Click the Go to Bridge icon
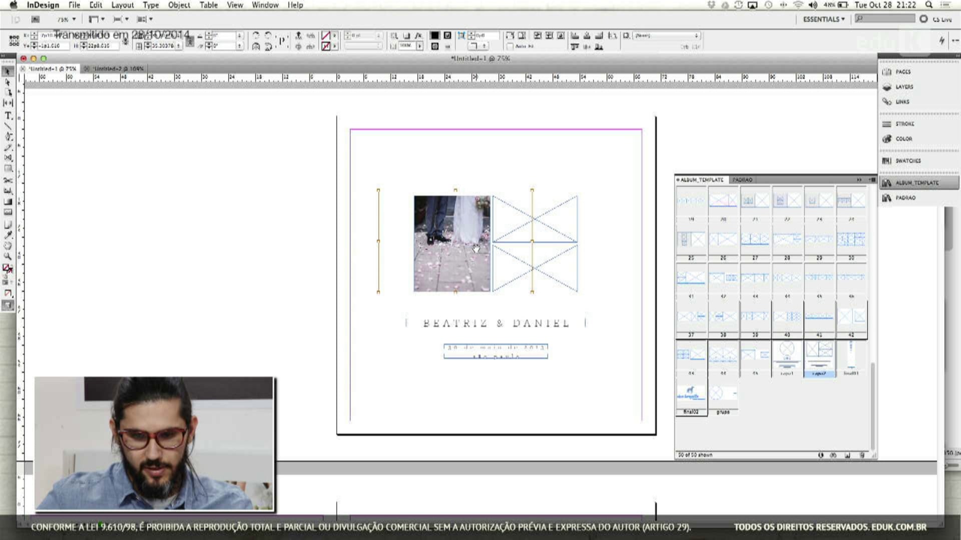The height and width of the screenshot is (540, 961). [36, 19]
